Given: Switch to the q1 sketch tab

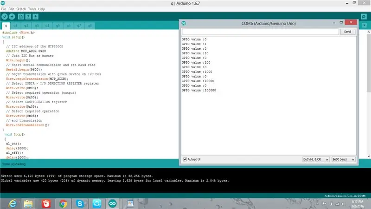Looking at the screenshot, I should [x=15, y=26].
